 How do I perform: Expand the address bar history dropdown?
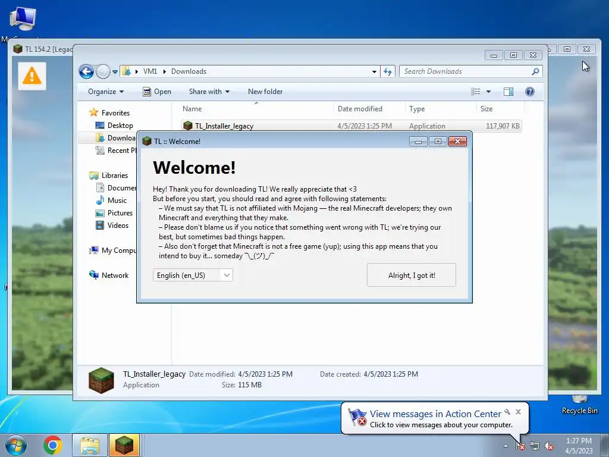pyautogui.click(x=374, y=71)
